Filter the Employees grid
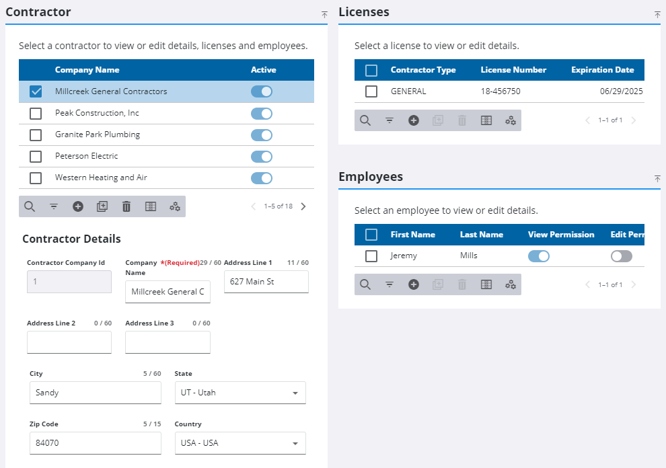 390,284
